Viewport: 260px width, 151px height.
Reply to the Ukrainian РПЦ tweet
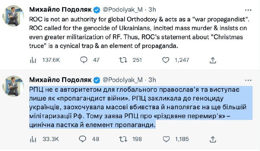[84, 139]
